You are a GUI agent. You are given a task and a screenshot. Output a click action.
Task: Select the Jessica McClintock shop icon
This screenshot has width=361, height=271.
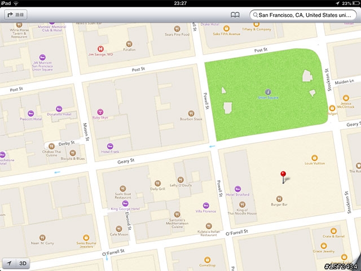(x=346, y=98)
